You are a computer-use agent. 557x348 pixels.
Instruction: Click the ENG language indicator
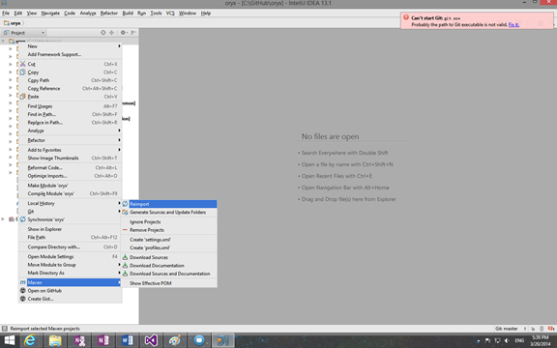click(519, 340)
